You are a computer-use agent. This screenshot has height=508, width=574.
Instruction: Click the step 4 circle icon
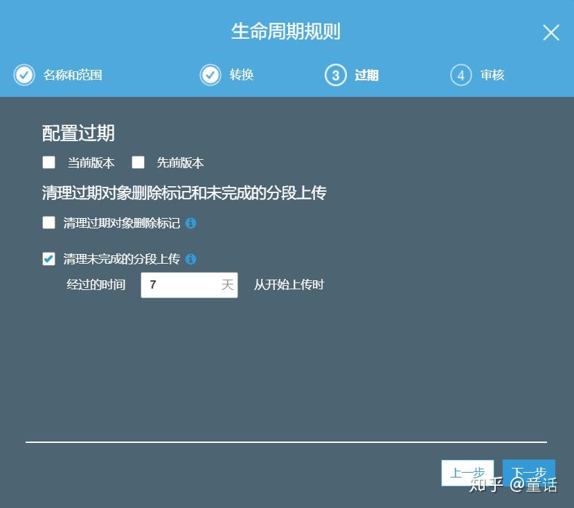[461, 75]
